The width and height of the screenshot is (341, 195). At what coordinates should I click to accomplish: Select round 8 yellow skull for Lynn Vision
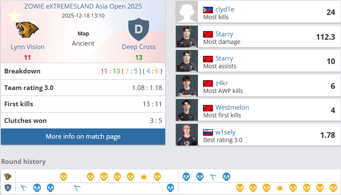pos(117,177)
